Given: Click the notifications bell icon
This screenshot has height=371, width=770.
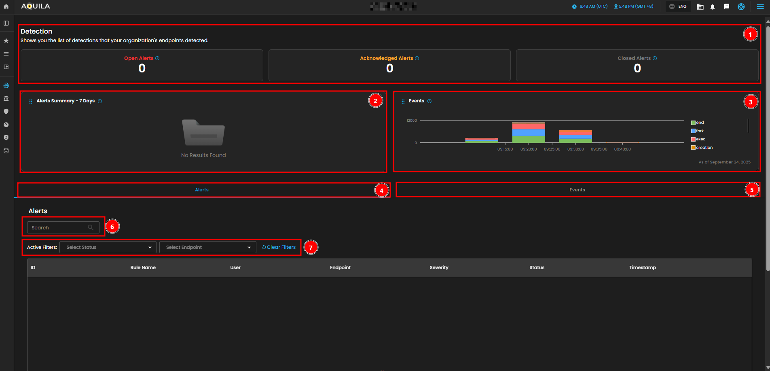Looking at the screenshot, I should click(713, 7).
